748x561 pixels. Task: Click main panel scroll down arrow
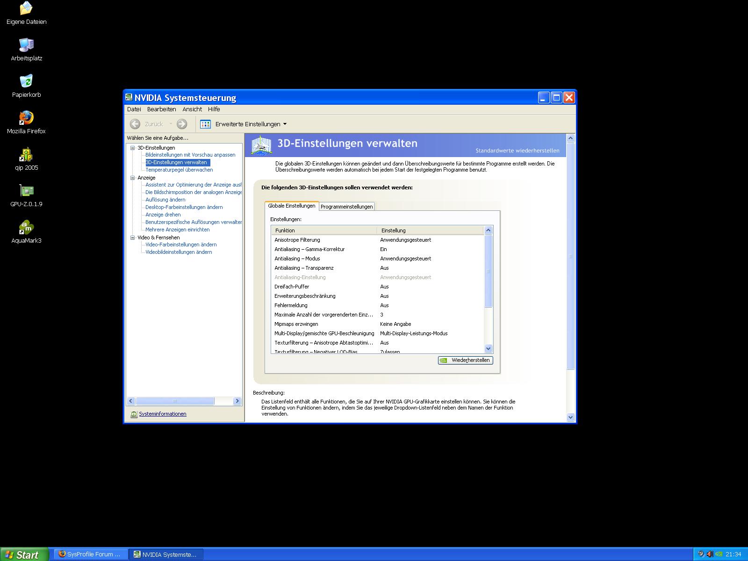(570, 417)
